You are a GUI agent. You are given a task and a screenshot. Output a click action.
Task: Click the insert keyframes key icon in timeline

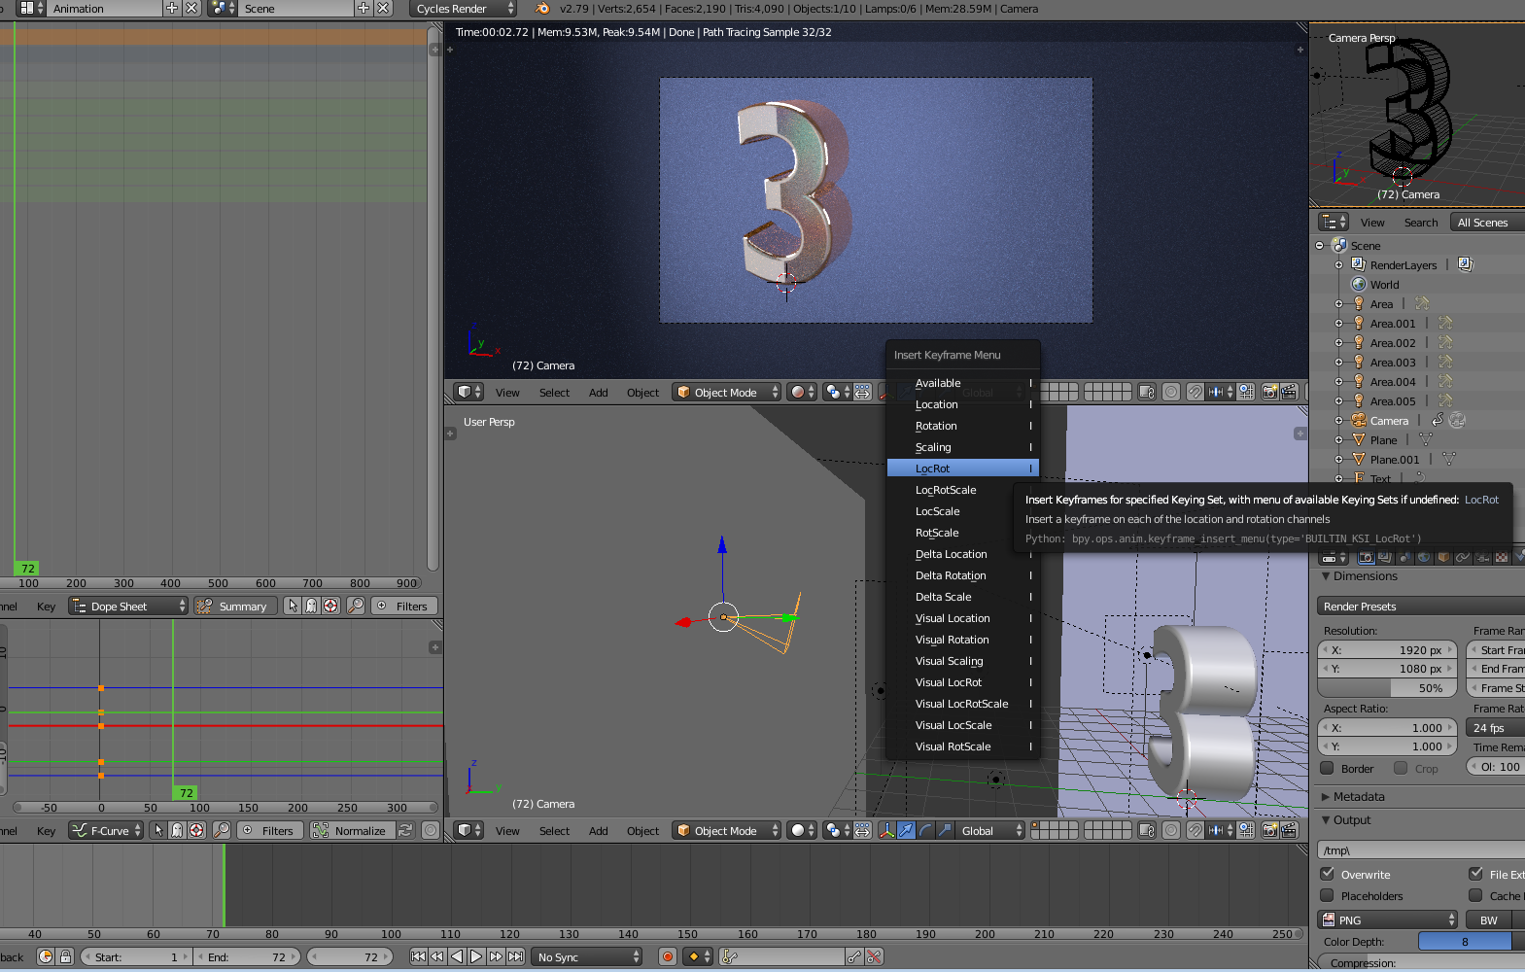coord(854,956)
